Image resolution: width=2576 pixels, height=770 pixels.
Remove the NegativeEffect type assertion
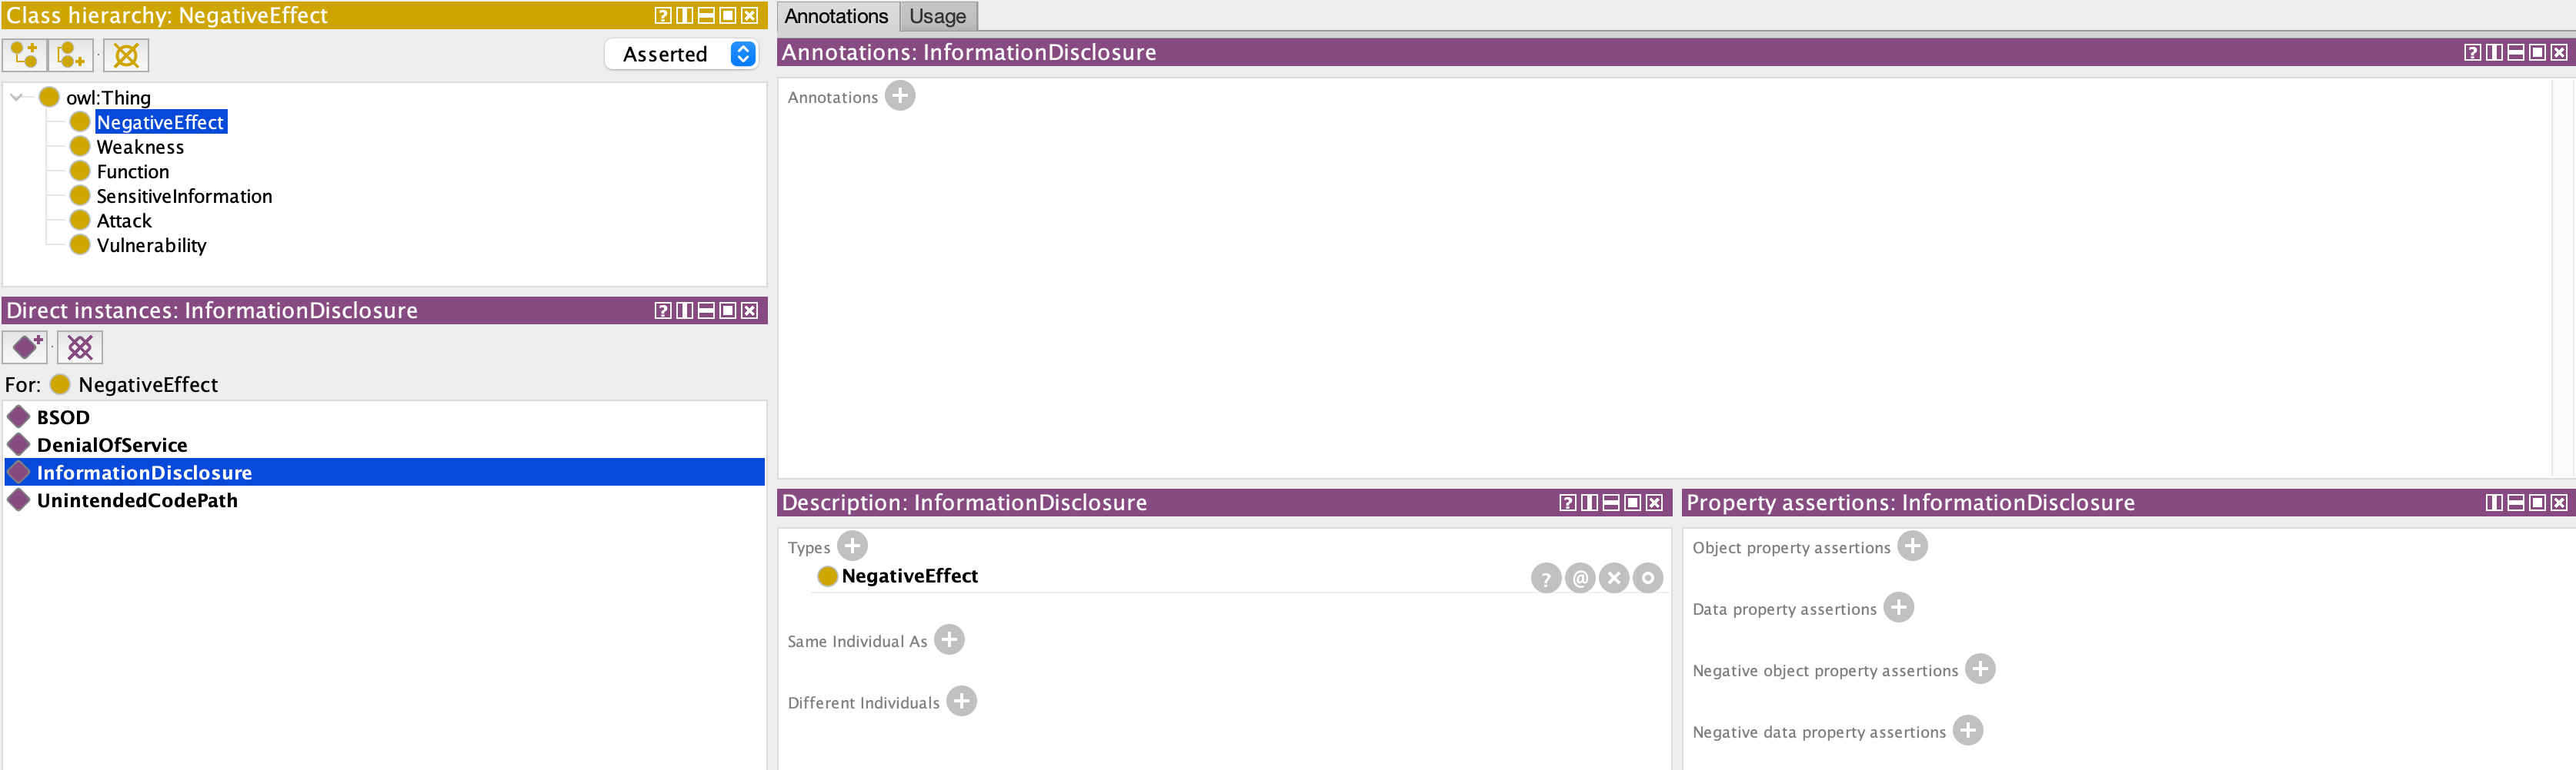pyautogui.click(x=1613, y=578)
